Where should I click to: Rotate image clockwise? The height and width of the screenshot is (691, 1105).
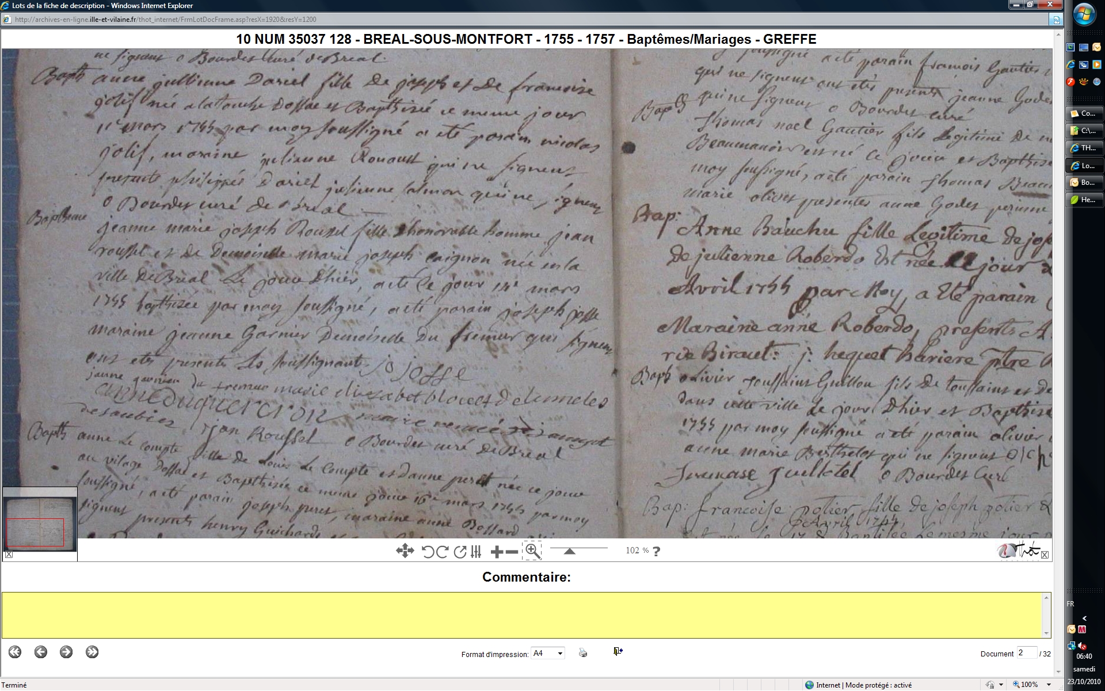coord(442,552)
